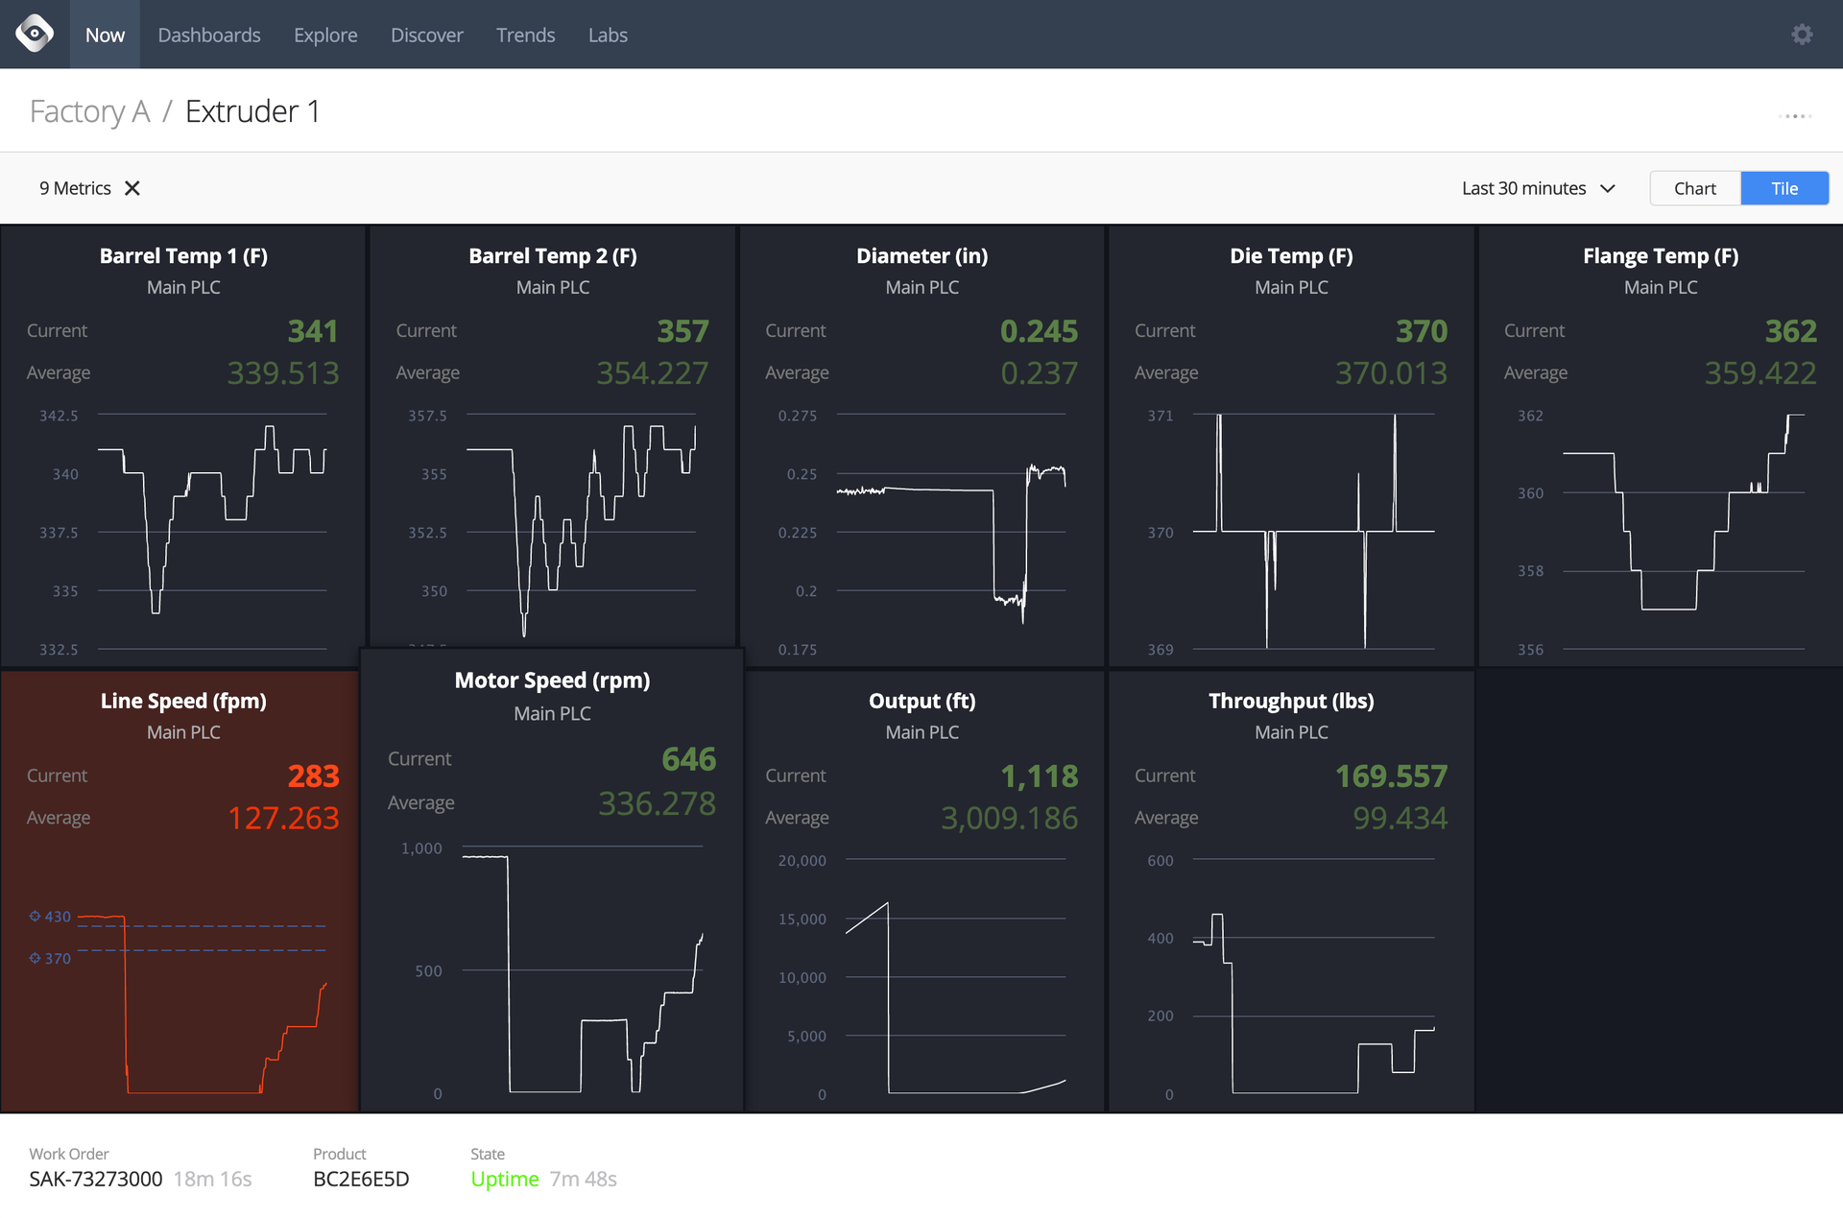The width and height of the screenshot is (1843, 1218).
Task: Select the Labs menu item
Action: [x=608, y=35]
